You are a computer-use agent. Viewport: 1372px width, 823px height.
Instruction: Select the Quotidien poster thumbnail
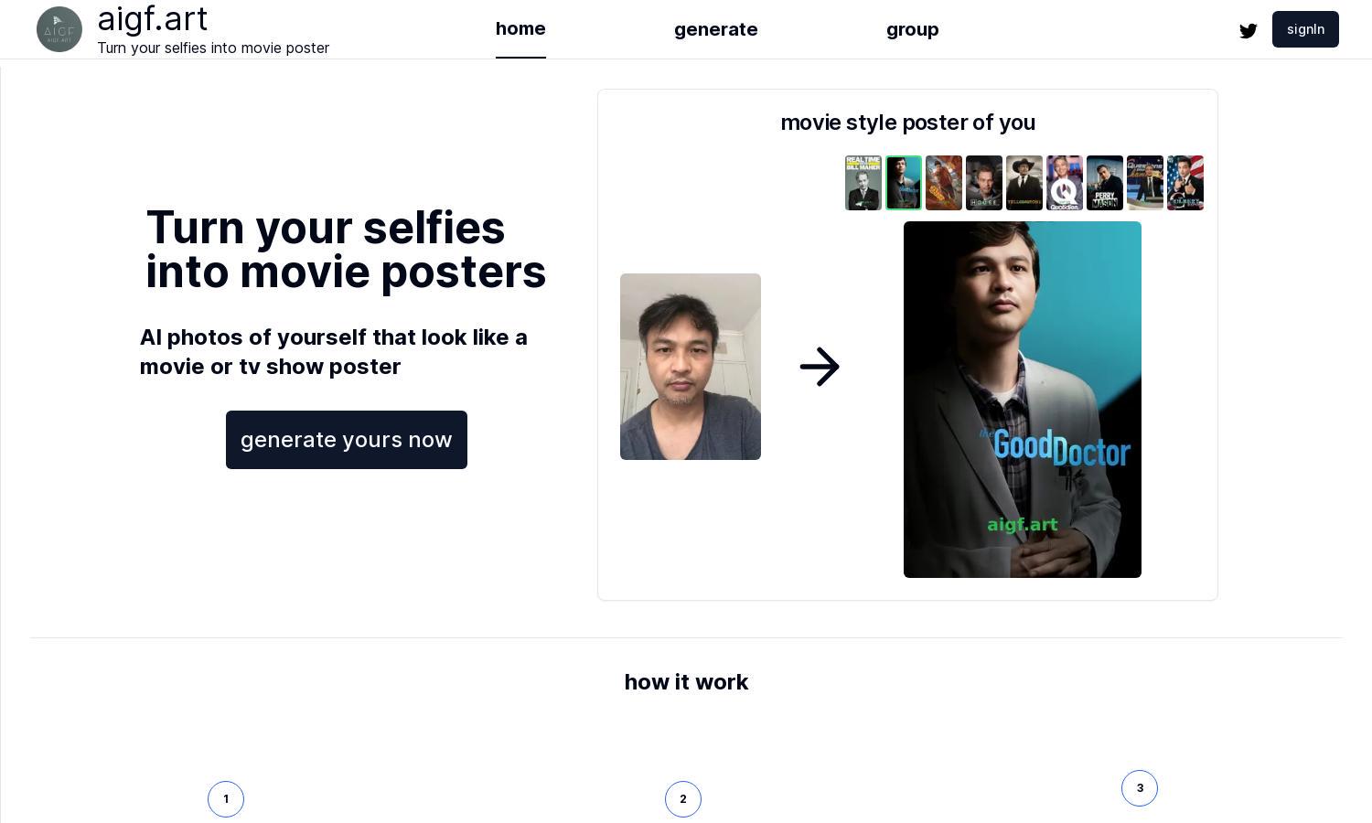click(1065, 183)
